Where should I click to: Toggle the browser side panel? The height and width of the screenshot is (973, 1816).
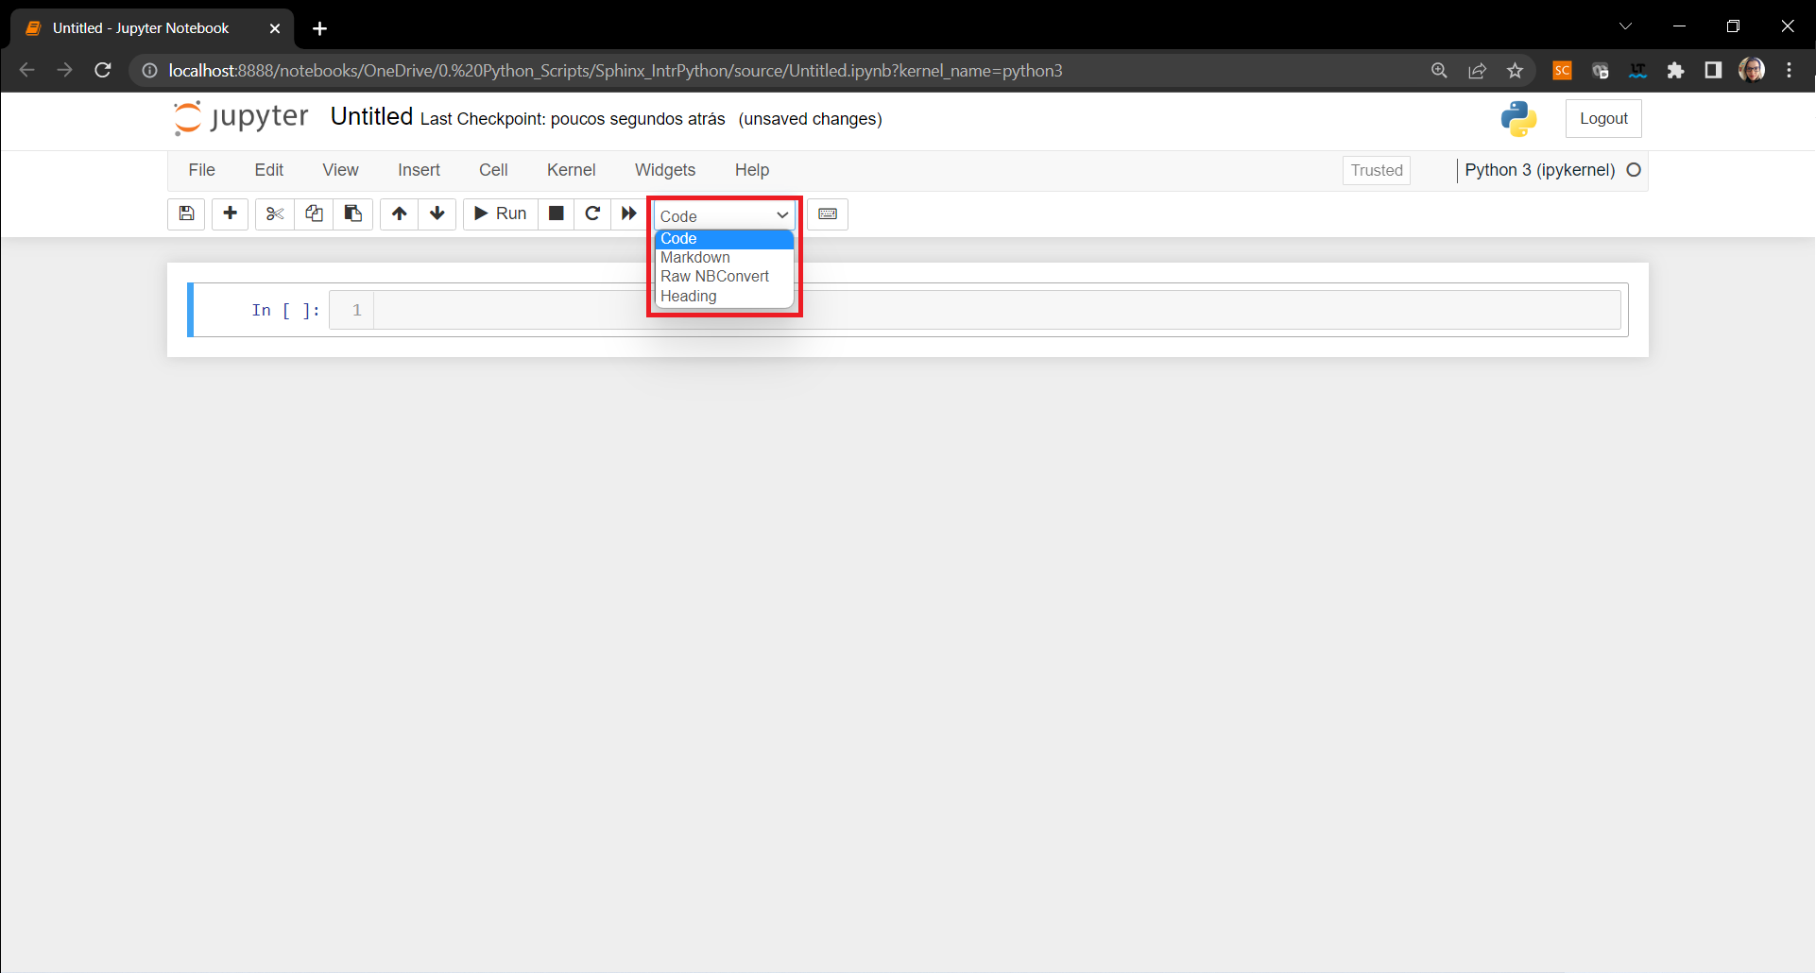(1713, 70)
